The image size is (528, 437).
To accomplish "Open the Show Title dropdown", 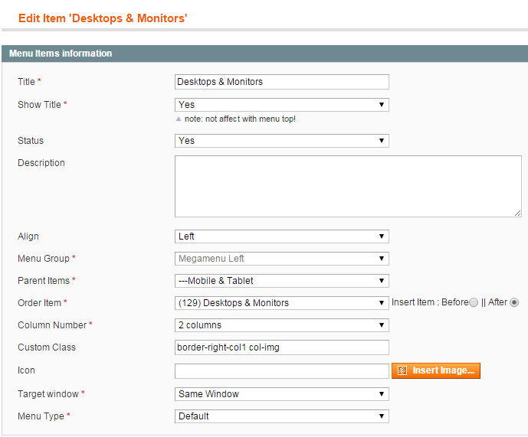I will click(282, 105).
